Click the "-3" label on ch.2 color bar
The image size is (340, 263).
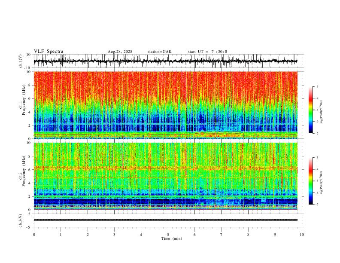pos(317,158)
